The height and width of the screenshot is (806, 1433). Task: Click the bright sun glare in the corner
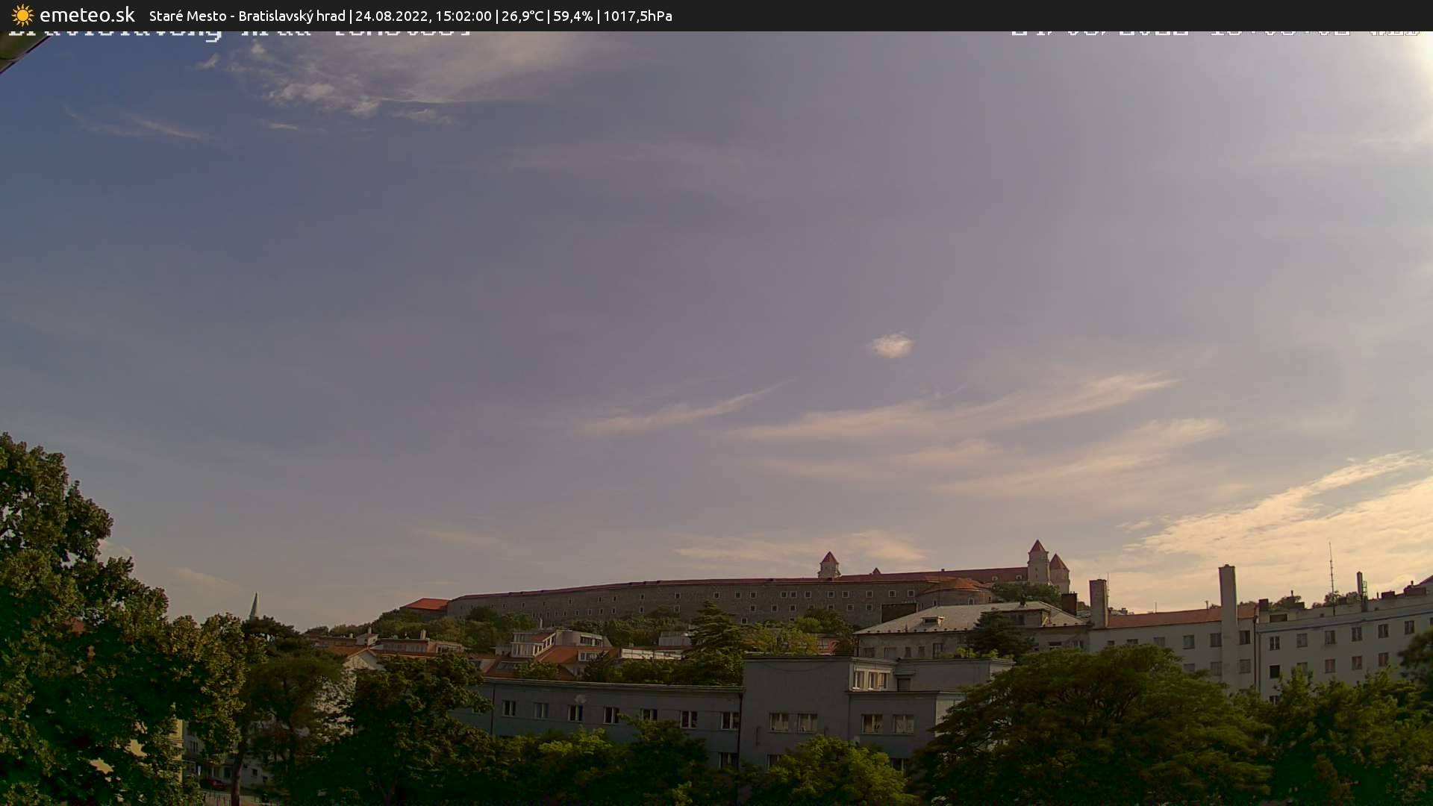click(1422, 56)
